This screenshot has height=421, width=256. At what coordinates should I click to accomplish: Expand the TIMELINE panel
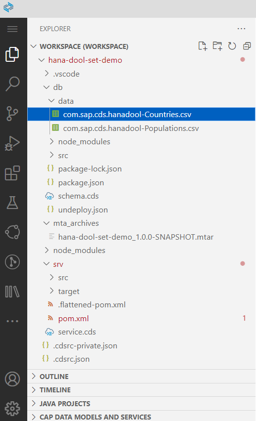(142, 390)
